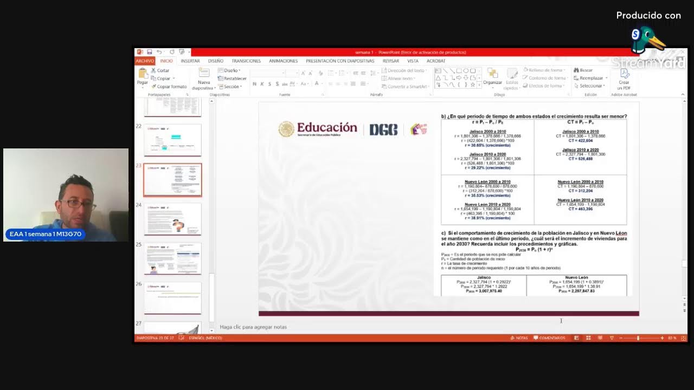
Task: Add a Nueva diapositiva via its icon
Action: [204, 73]
